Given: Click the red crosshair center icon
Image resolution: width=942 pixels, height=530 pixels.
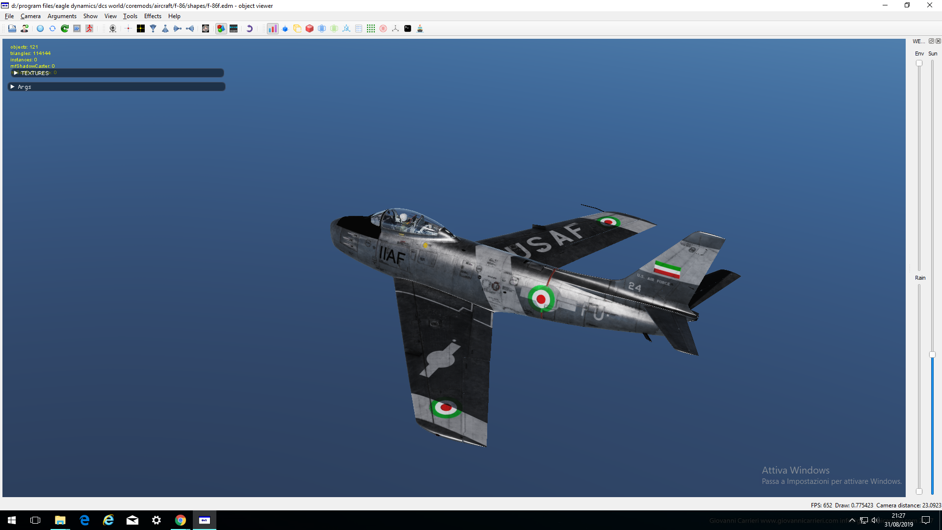Looking at the screenshot, I should 128,28.
